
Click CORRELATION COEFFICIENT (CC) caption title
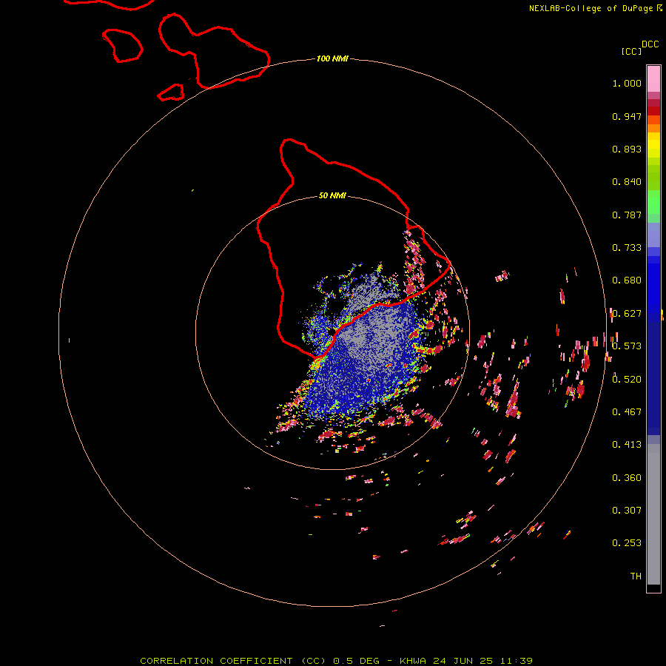click(233, 661)
